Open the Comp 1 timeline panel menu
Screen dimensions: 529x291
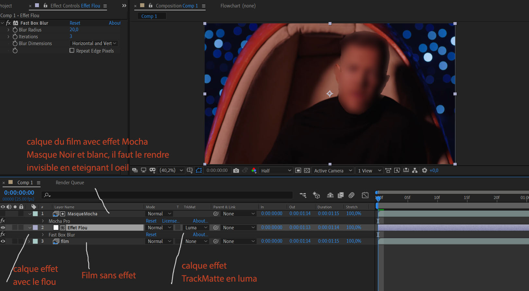click(39, 183)
